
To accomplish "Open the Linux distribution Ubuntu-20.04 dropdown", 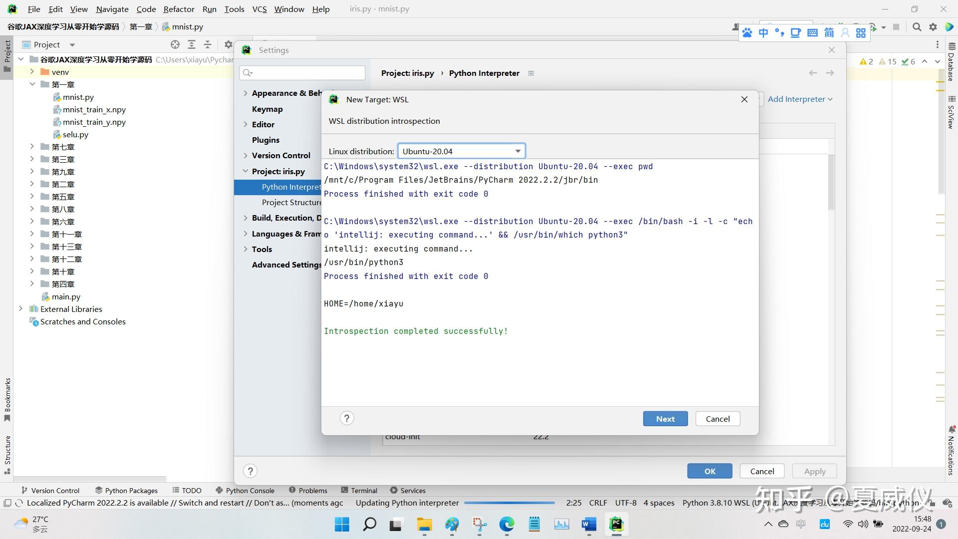I will 461,151.
